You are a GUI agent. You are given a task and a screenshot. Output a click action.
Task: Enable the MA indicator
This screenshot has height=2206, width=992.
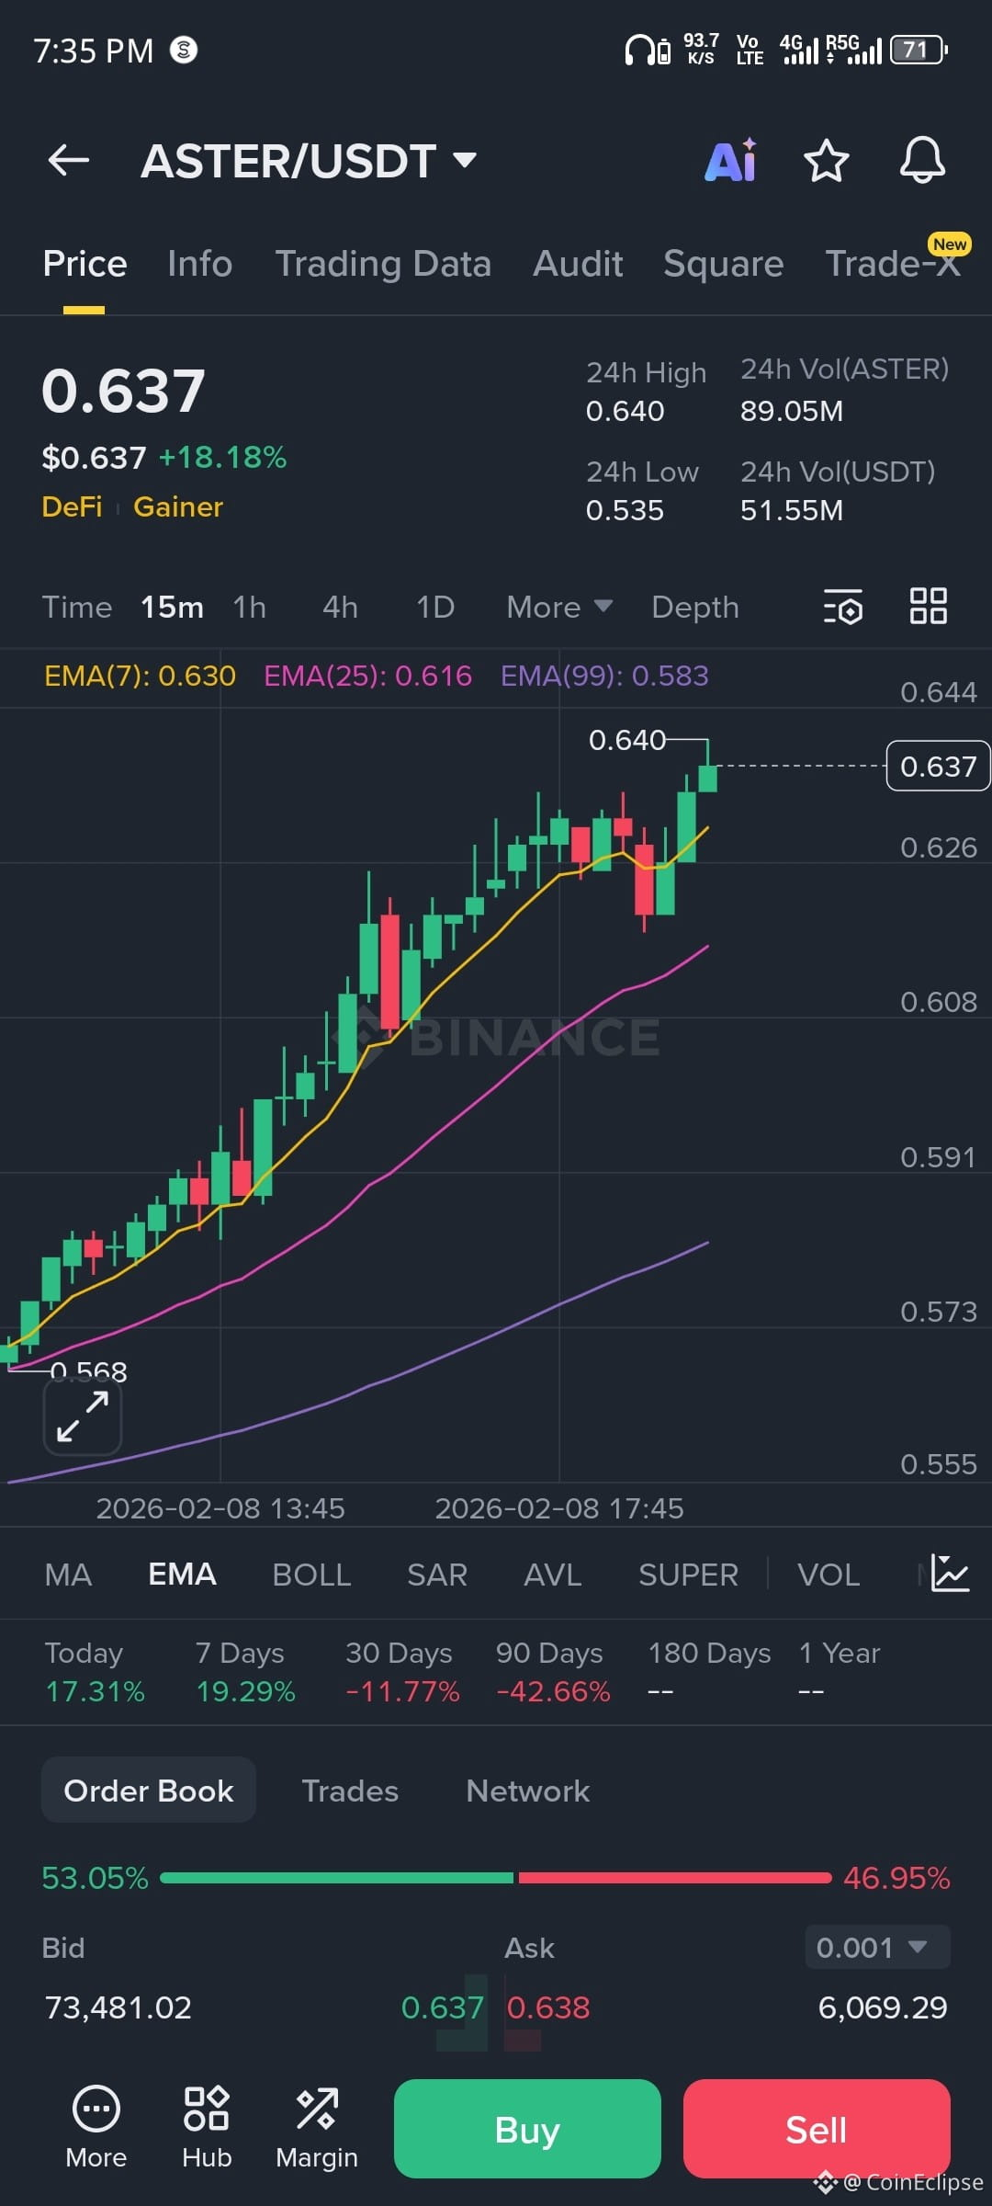(x=68, y=1575)
